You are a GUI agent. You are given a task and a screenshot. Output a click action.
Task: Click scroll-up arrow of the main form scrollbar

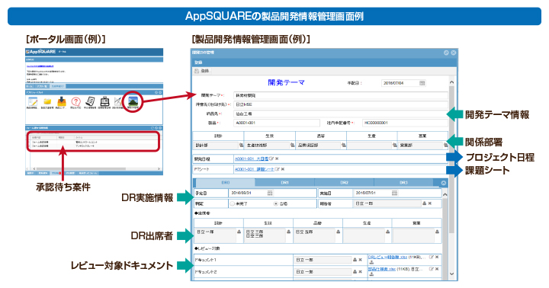(451, 82)
